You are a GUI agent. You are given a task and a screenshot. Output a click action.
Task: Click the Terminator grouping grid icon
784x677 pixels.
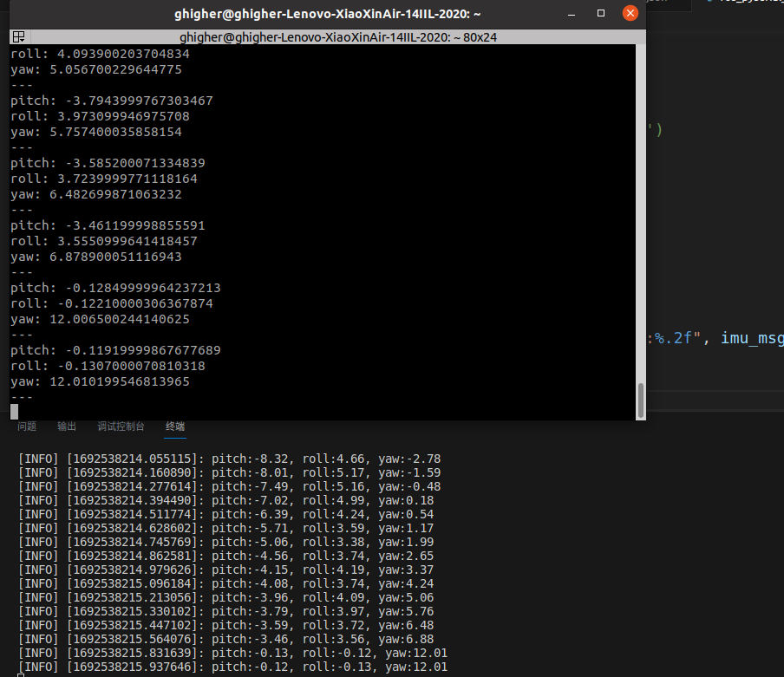tap(18, 37)
